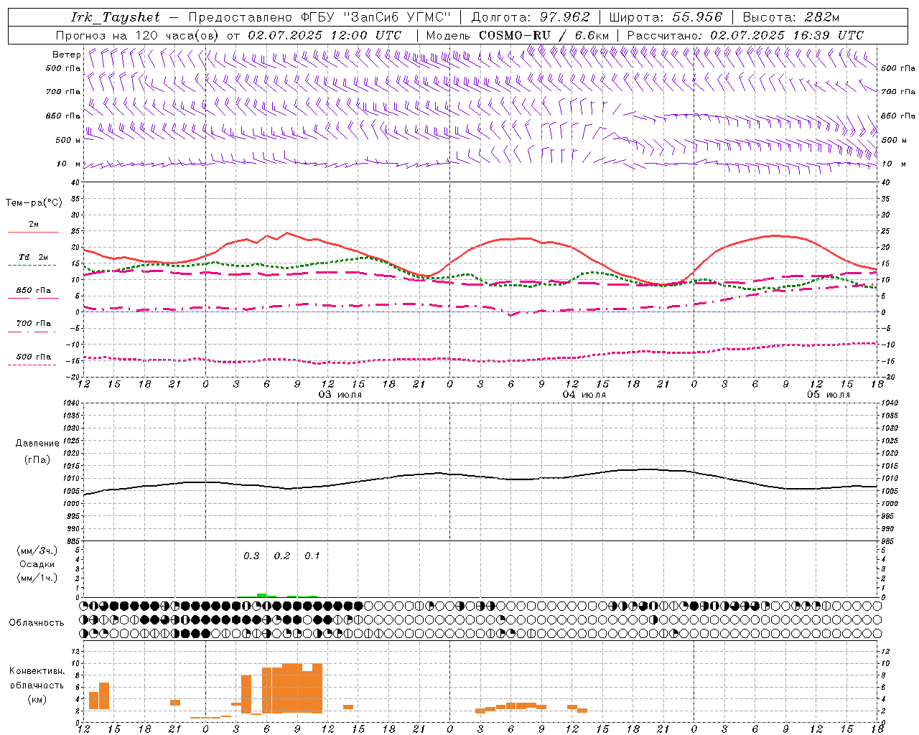Click the precipitation value 0.1

(x=312, y=556)
